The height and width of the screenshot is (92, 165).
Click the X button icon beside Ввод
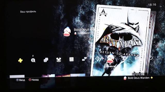pyautogui.click(x=17, y=80)
